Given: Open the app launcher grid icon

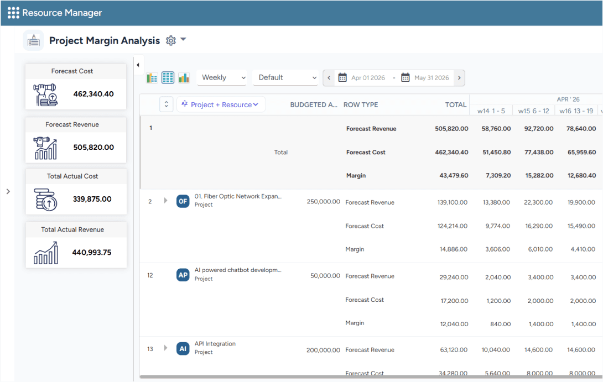Looking at the screenshot, I should coord(13,13).
